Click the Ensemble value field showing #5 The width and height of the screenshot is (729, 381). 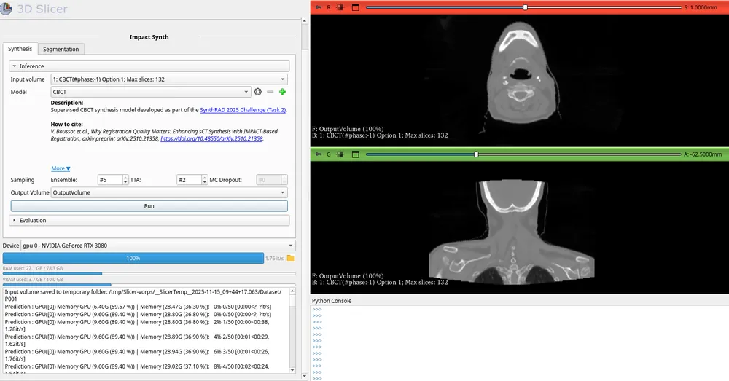click(x=110, y=180)
